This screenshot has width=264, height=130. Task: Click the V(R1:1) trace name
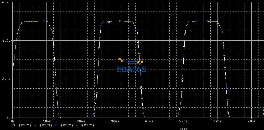[45, 125]
